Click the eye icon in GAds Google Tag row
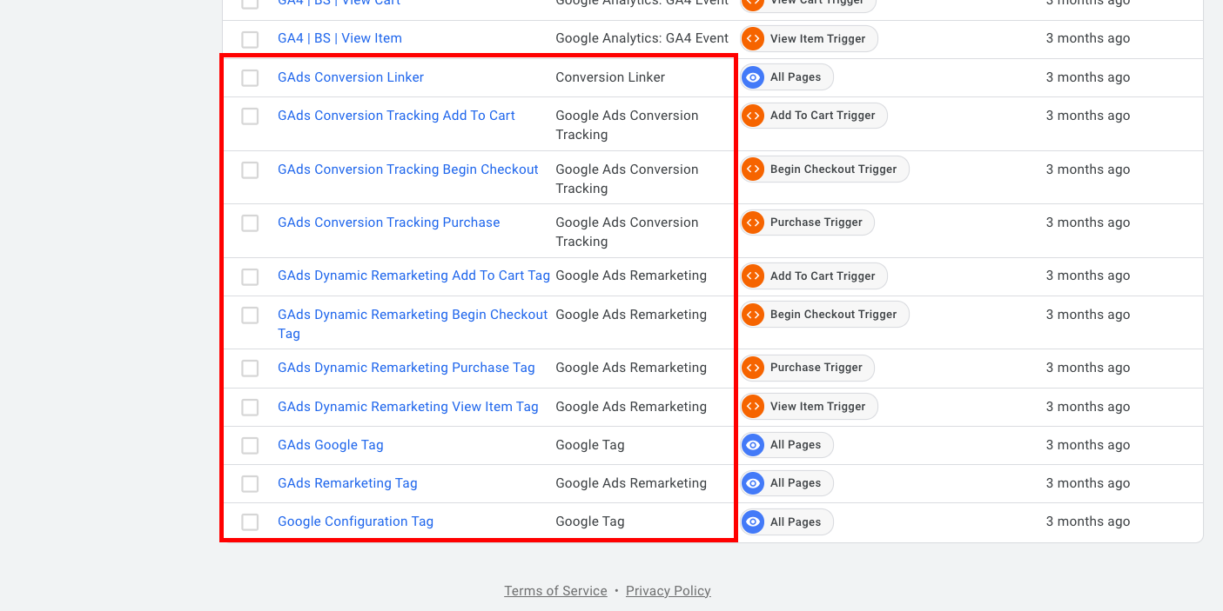This screenshot has width=1223, height=611. [x=753, y=445]
